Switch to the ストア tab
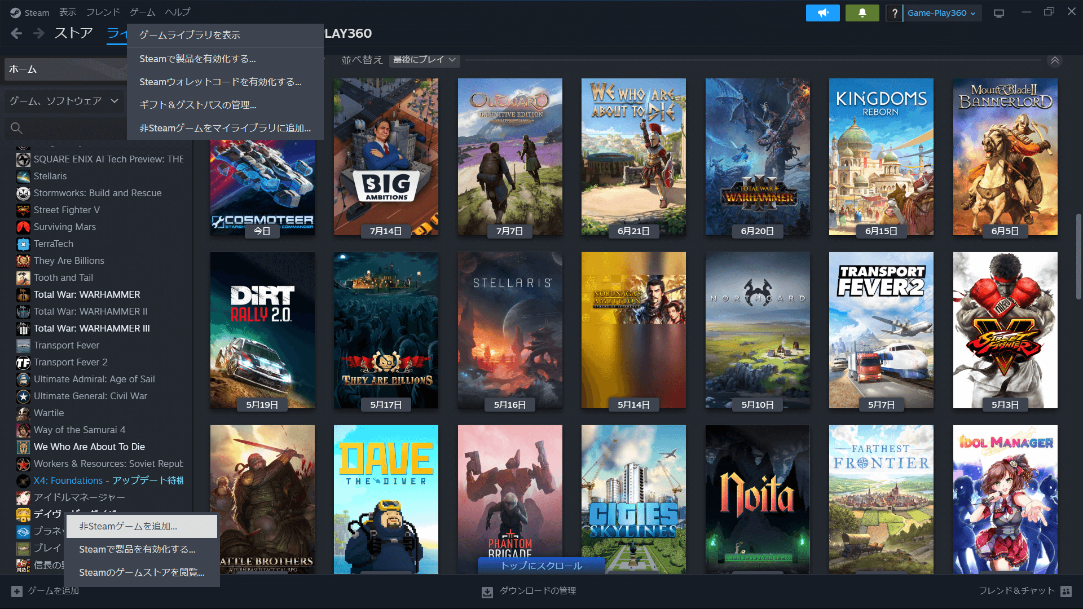This screenshot has width=1083, height=609. pyautogui.click(x=72, y=33)
